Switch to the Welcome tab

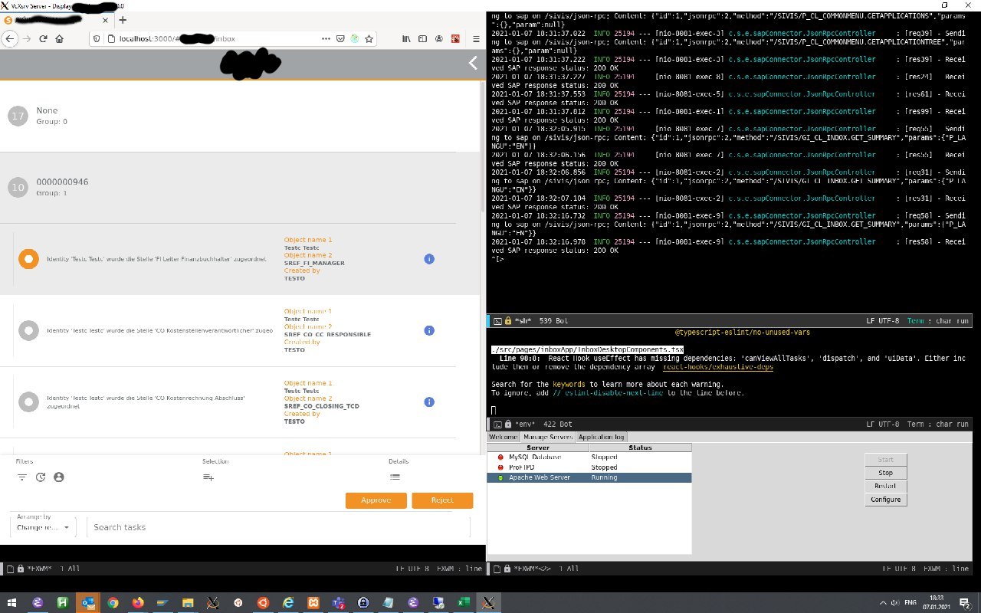[x=504, y=437]
